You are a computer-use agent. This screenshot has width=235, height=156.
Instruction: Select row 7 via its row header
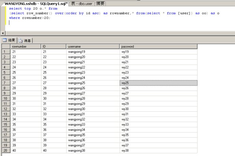5,83
